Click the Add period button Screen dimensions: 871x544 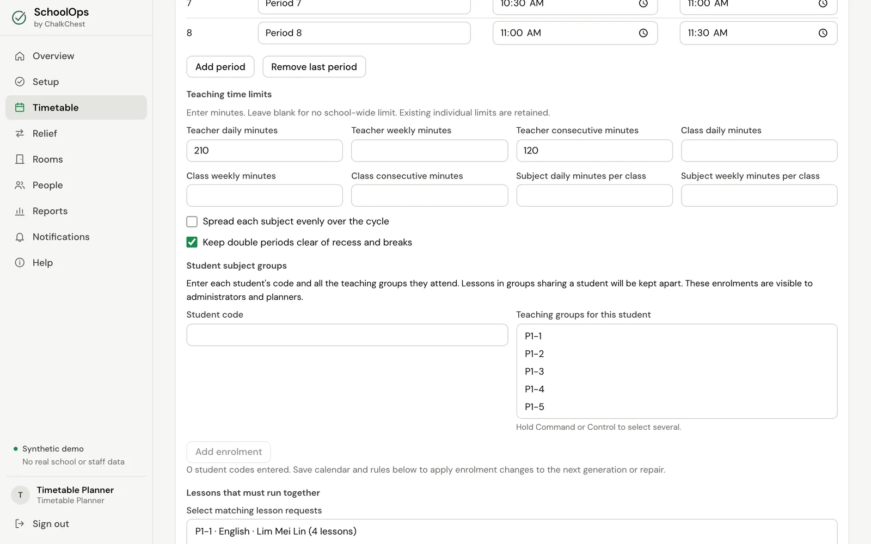pyautogui.click(x=220, y=67)
